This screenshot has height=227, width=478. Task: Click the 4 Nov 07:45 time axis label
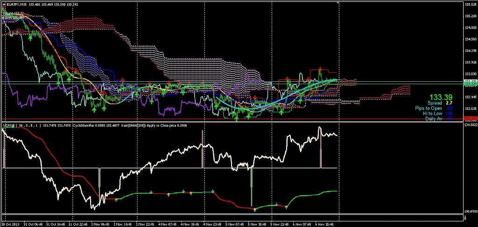[x=167, y=224]
